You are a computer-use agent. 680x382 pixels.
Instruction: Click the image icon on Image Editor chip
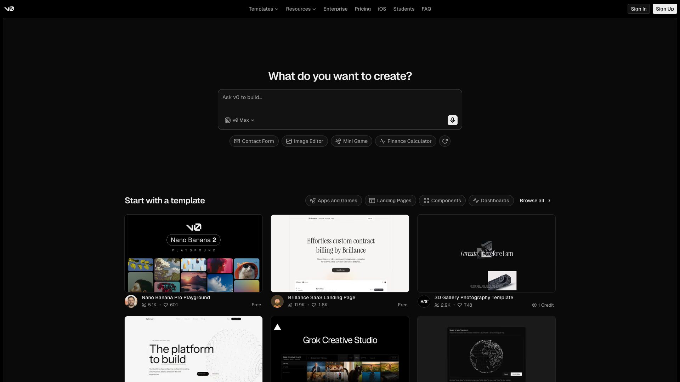[x=289, y=141]
